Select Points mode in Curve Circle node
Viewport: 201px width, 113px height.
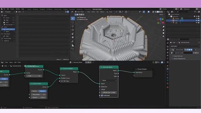tap(35, 91)
